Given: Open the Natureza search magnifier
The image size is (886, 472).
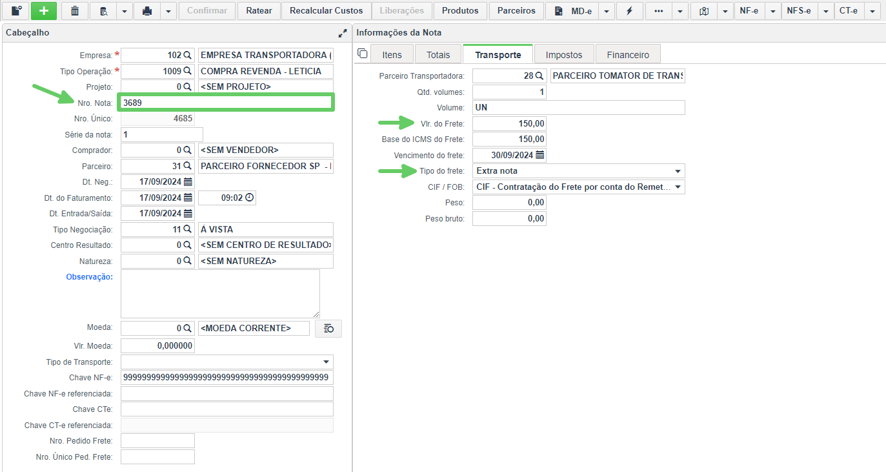Looking at the screenshot, I should tap(188, 261).
